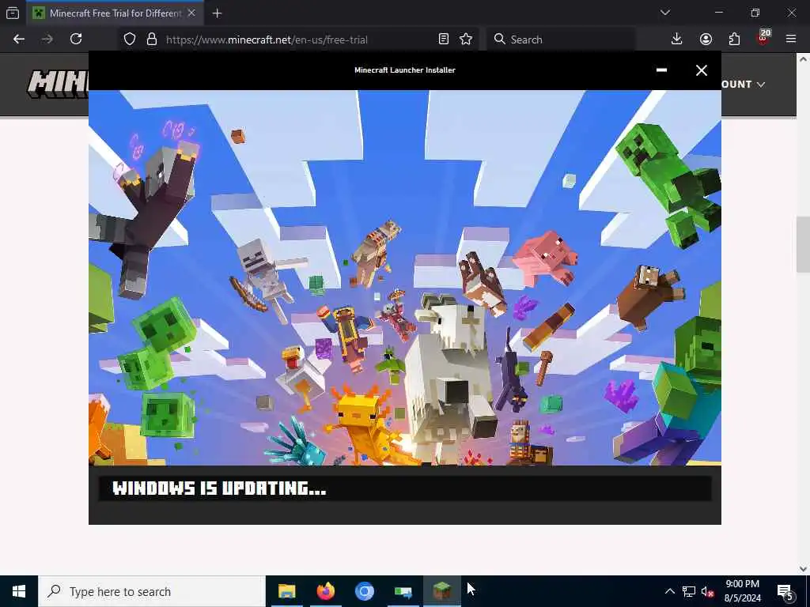Image resolution: width=810 pixels, height=607 pixels.
Task: Open the extension with badge 20
Action: coord(763,38)
